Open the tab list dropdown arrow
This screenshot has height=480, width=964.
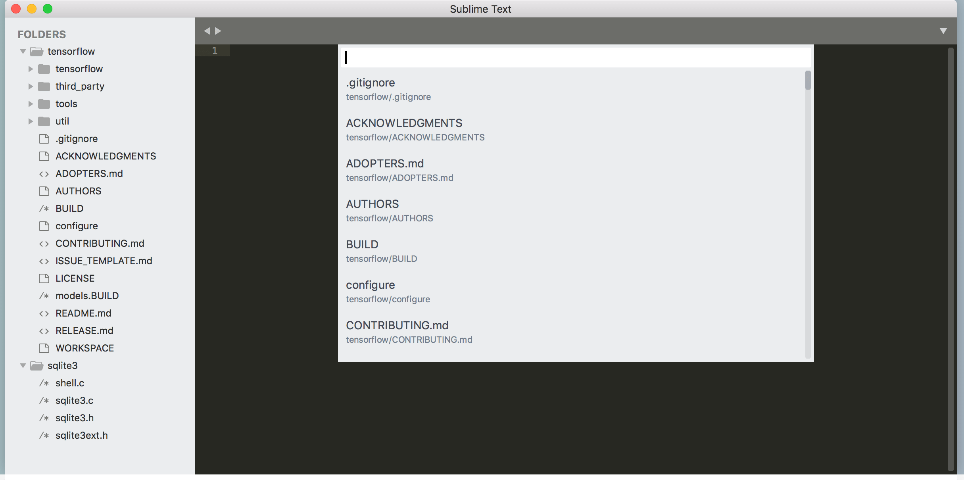tap(943, 31)
